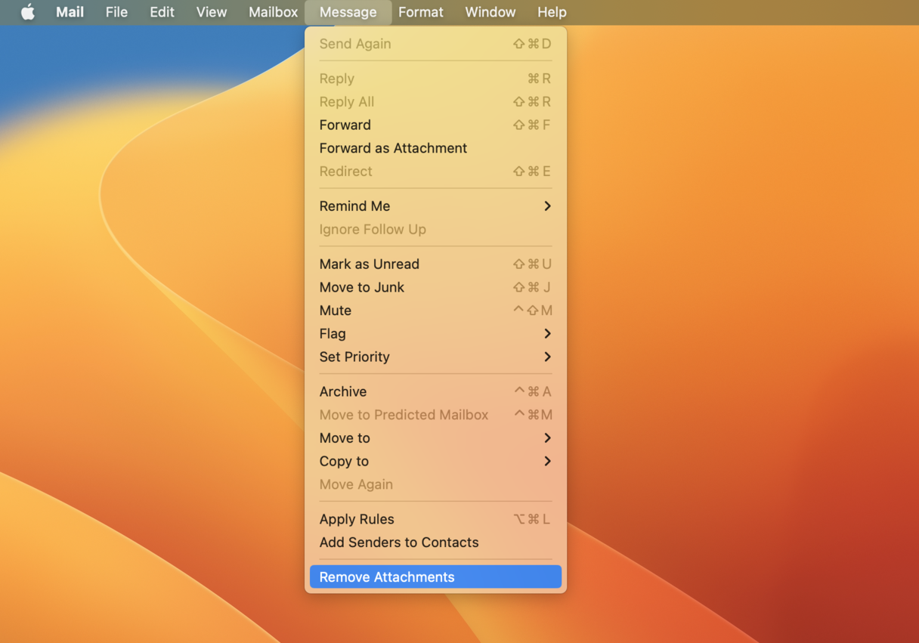The image size is (919, 643).
Task: Choose Forward in Message menu
Action: (x=345, y=125)
